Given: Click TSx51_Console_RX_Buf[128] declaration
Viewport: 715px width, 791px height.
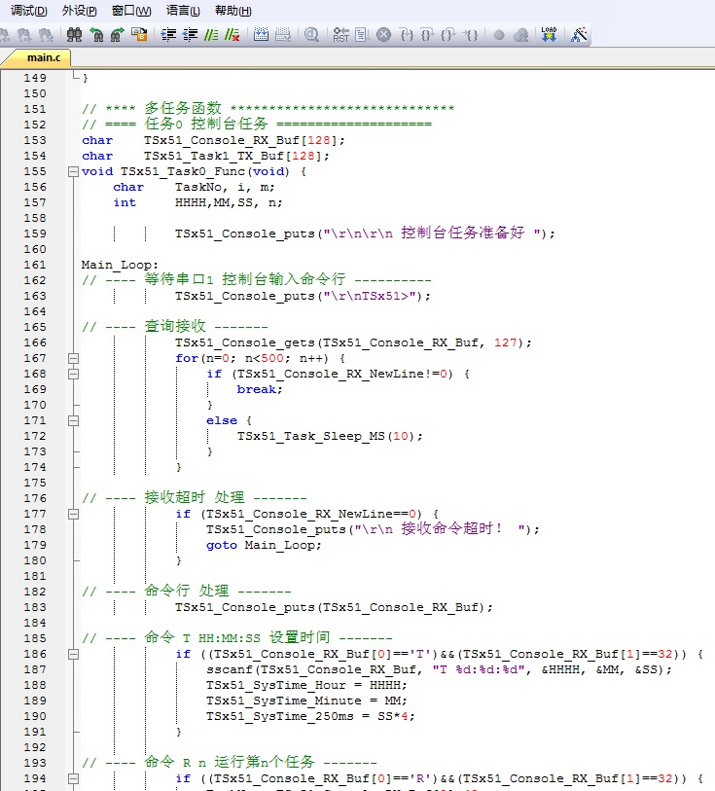Looking at the screenshot, I should 213,140.
